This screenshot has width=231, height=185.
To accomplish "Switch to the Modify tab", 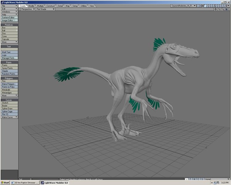I will point(31,6).
